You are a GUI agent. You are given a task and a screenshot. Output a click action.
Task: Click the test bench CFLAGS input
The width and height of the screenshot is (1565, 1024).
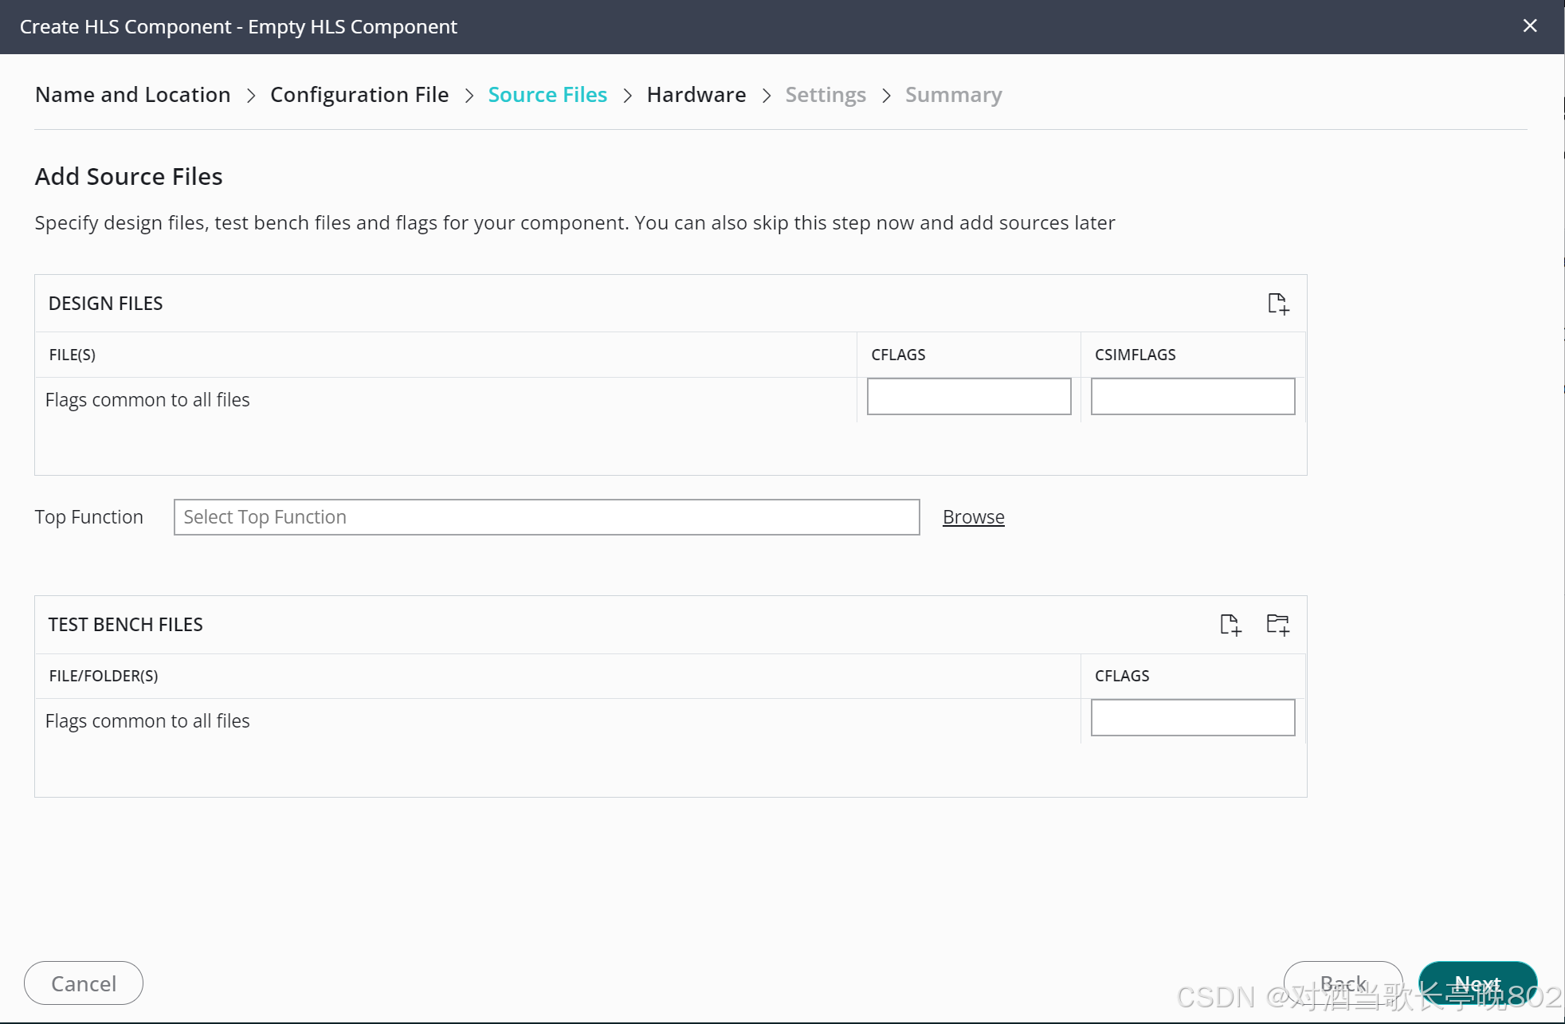[1192, 718]
